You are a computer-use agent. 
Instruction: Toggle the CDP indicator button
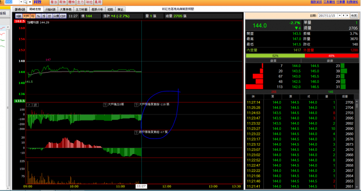click(63, 16)
